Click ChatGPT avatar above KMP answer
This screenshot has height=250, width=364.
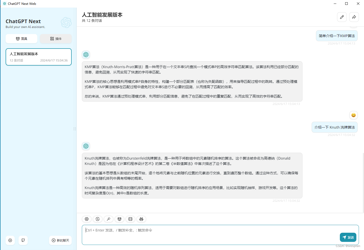click(86, 55)
